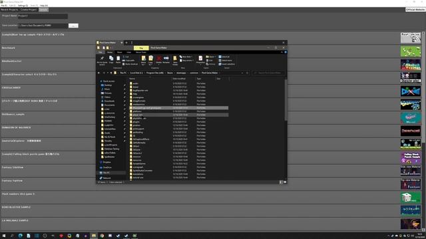Click Select none in Explorer ribbon
The image size is (426, 239).
(x=225, y=60)
